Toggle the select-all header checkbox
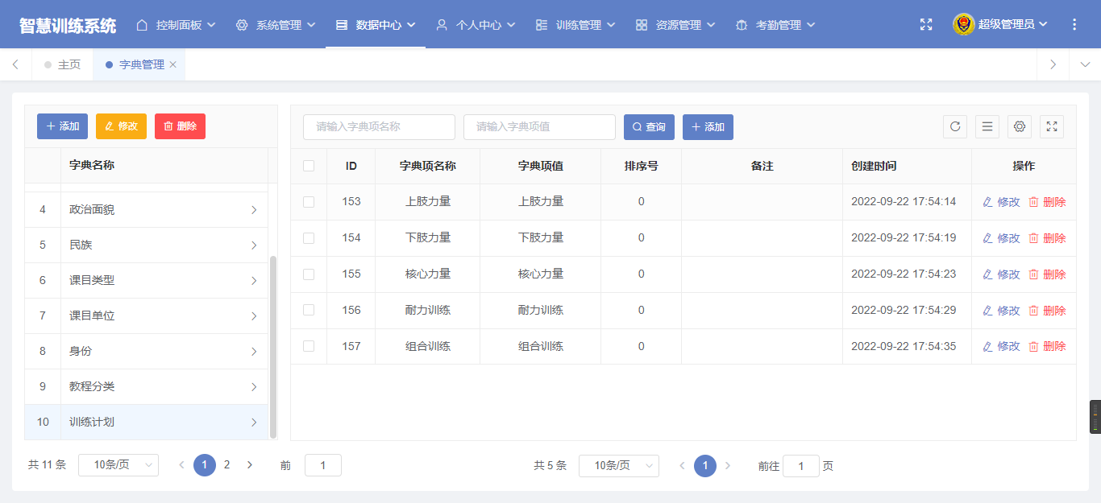This screenshot has width=1101, height=503. (x=309, y=166)
